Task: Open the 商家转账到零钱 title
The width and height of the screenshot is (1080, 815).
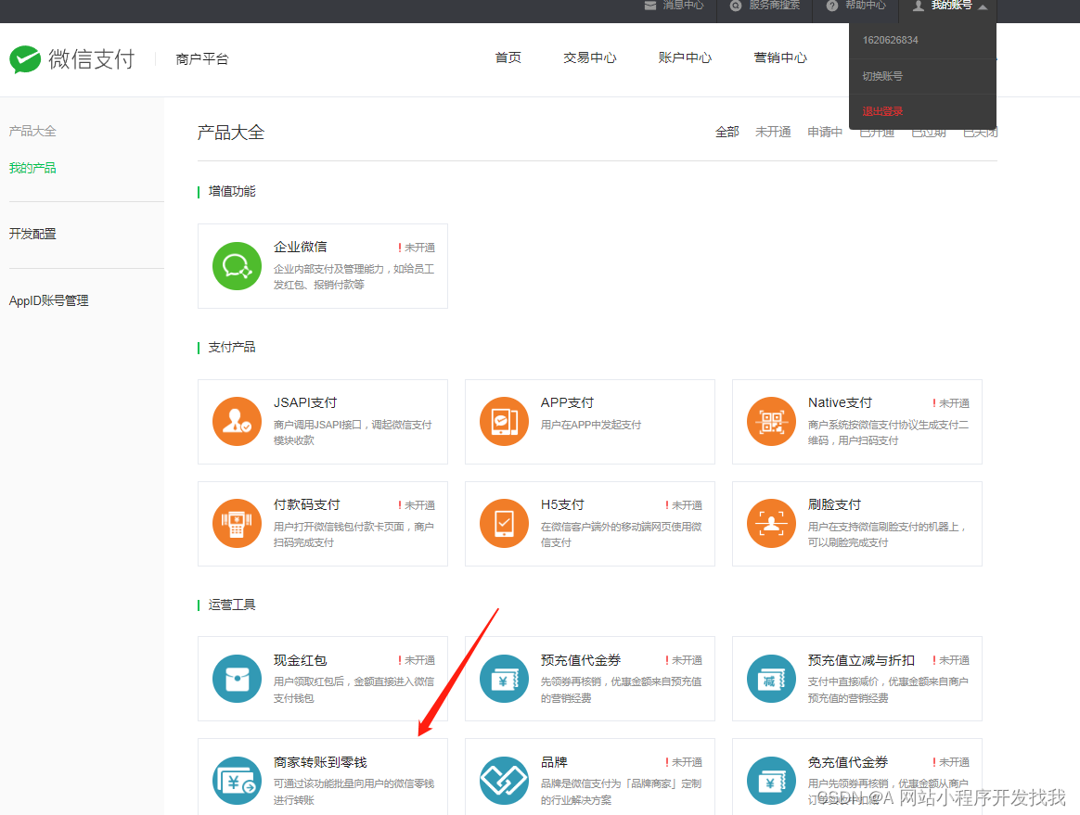Action: point(320,762)
